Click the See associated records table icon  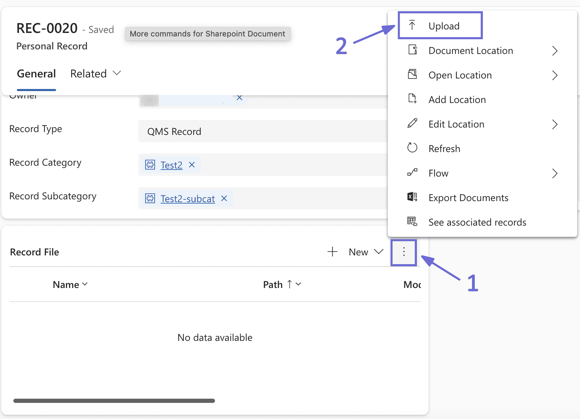click(412, 222)
